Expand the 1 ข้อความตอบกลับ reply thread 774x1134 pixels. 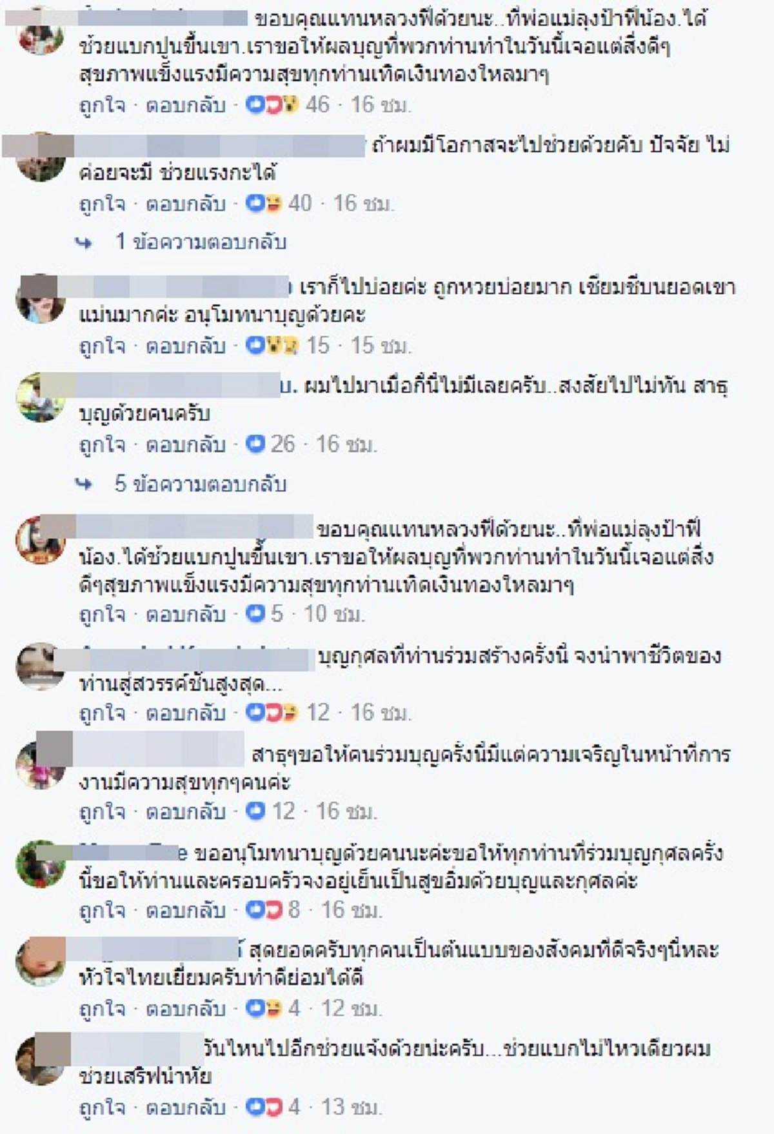click(203, 242)
